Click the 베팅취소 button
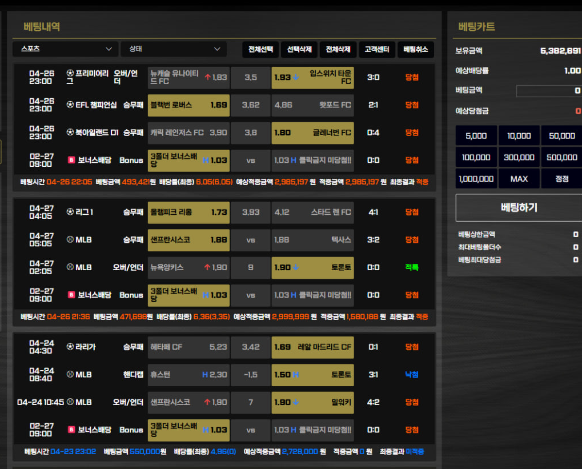Viewport: 582px width, 469px height. click(415, 50)
